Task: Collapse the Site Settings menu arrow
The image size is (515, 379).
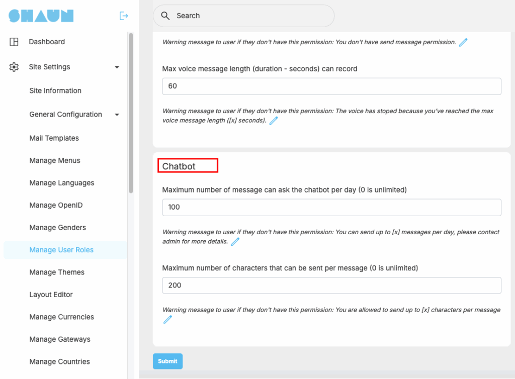Action: point(117,67)
